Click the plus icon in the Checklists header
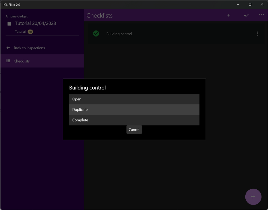Viewport: 268px width, 210px height. 228,15
